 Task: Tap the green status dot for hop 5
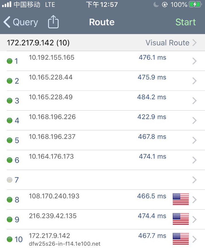(9, 140)
